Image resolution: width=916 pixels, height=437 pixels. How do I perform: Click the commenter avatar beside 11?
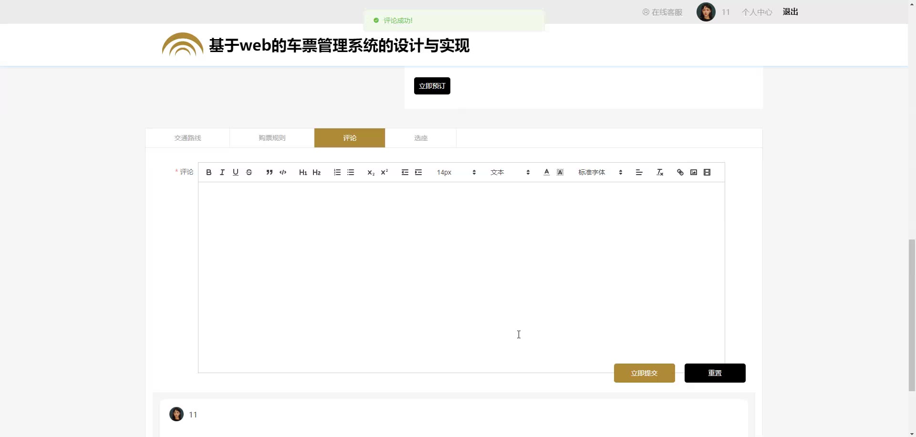coord(177,414)
